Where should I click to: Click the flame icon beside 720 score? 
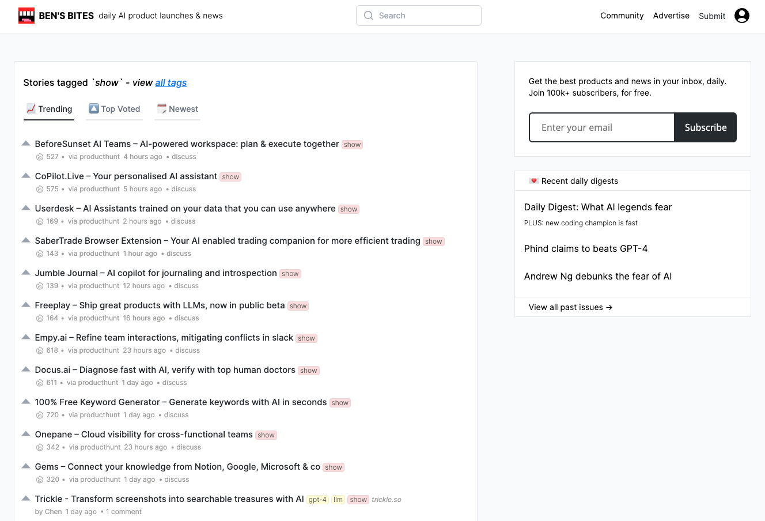40,415
